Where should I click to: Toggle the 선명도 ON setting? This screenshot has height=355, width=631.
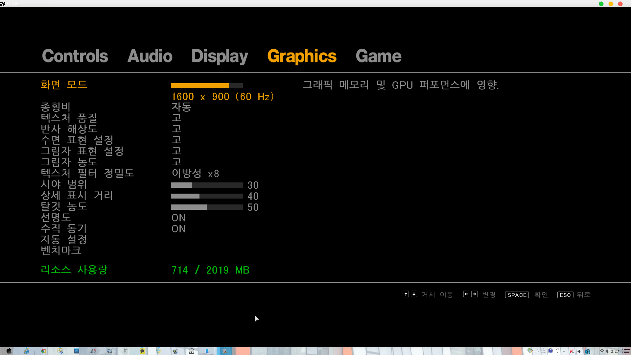coord(178,218)
